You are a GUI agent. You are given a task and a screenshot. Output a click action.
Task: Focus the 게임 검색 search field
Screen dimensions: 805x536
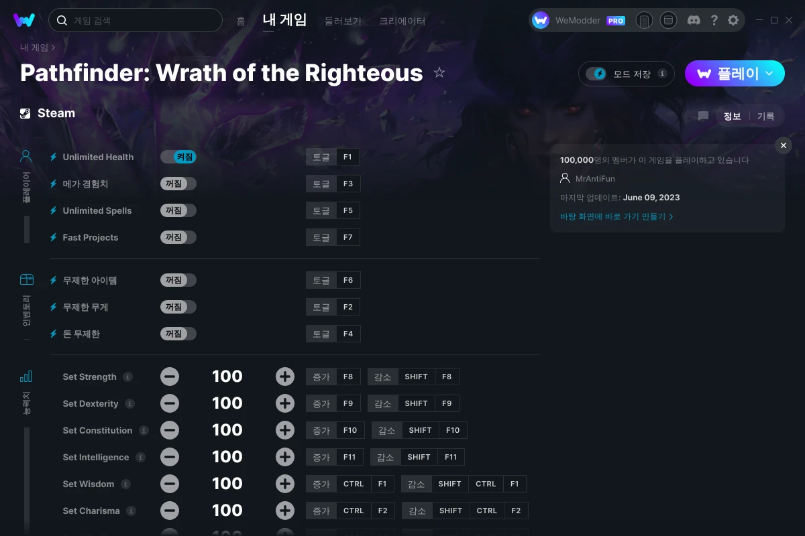click(x=136, y=20)
